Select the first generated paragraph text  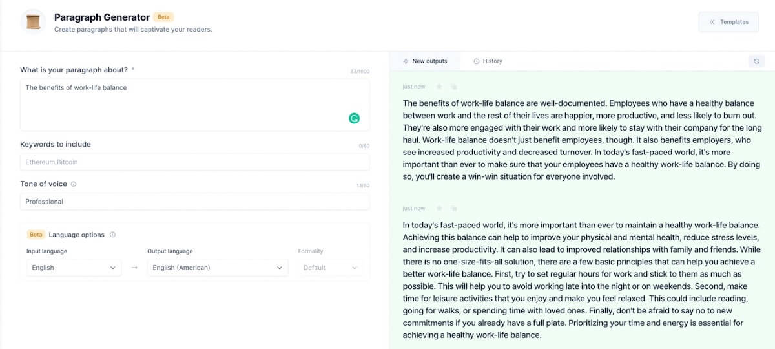point(583,140)
